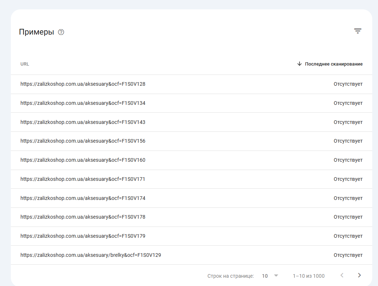Open the filter rows icon
The height and width of the screenshot is (286, 378).
pos(357,31)
